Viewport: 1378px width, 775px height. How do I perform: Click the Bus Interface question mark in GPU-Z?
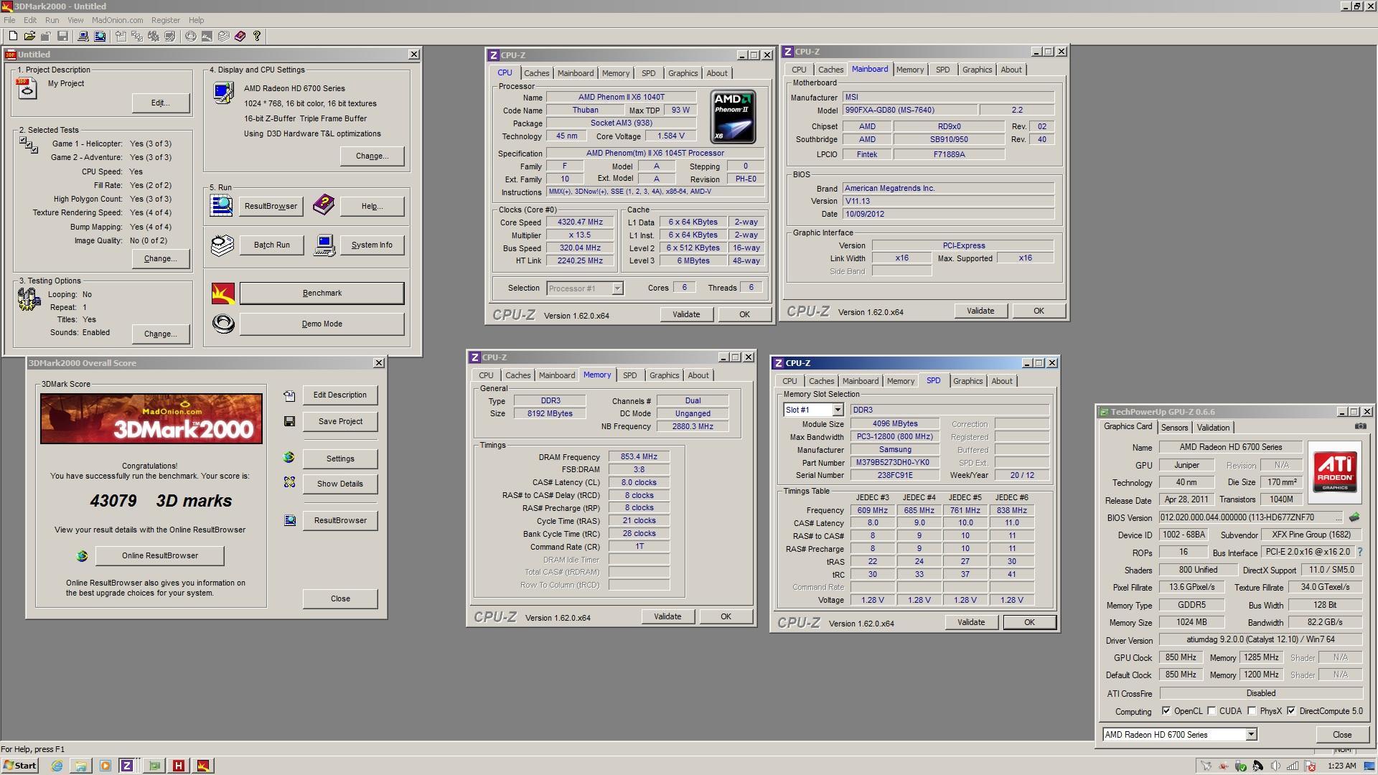coord(1359,552)
